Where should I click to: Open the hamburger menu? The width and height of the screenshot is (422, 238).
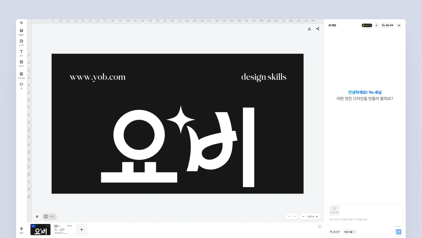click(21, 23)
